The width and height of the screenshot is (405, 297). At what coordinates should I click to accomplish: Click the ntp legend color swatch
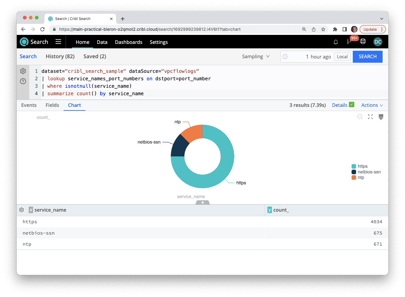coord(354,178)
